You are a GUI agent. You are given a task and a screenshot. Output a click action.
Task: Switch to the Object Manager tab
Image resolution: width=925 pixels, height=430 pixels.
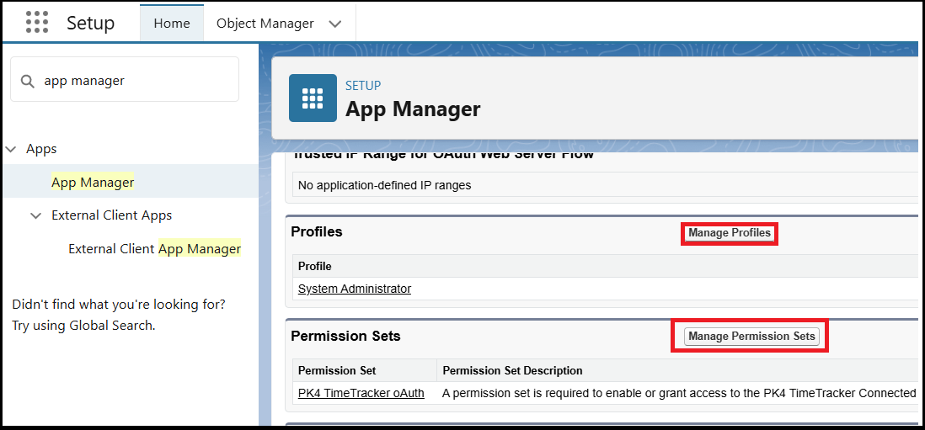tap(265, 24)
